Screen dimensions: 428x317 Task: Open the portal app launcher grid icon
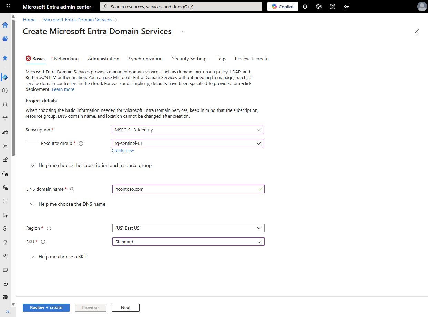coord(7,6)
